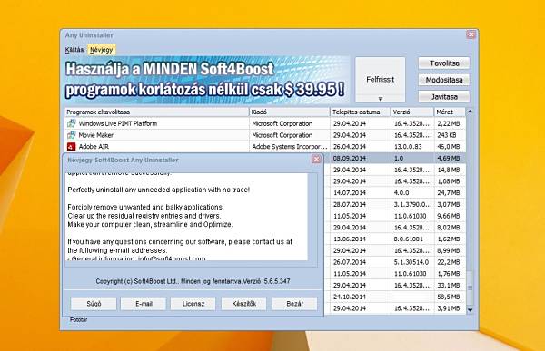Click the program list scrollbar thumb
This screenshot has width=545, height=351.
point(470,288)
